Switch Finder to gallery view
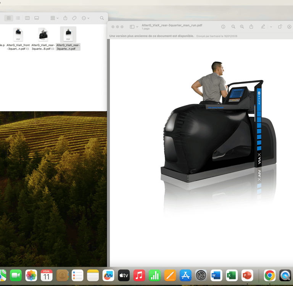The width and height of the screenshot is (293, 286). pos(37,18)
